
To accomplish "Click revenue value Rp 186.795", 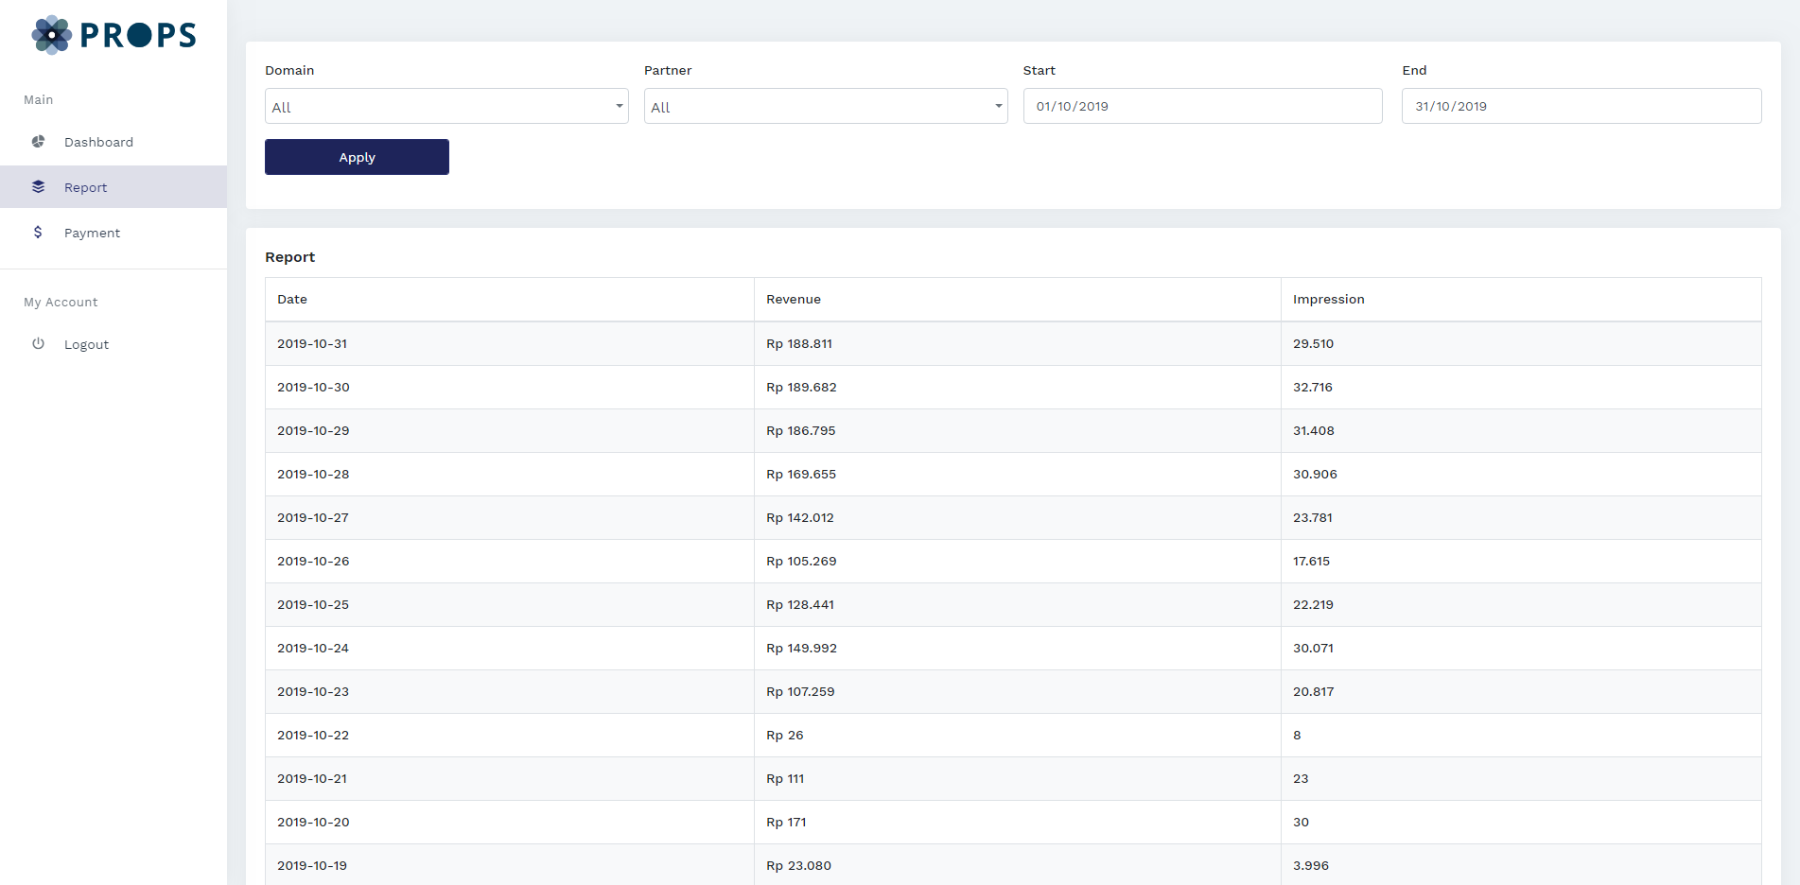I will (801, 430).
